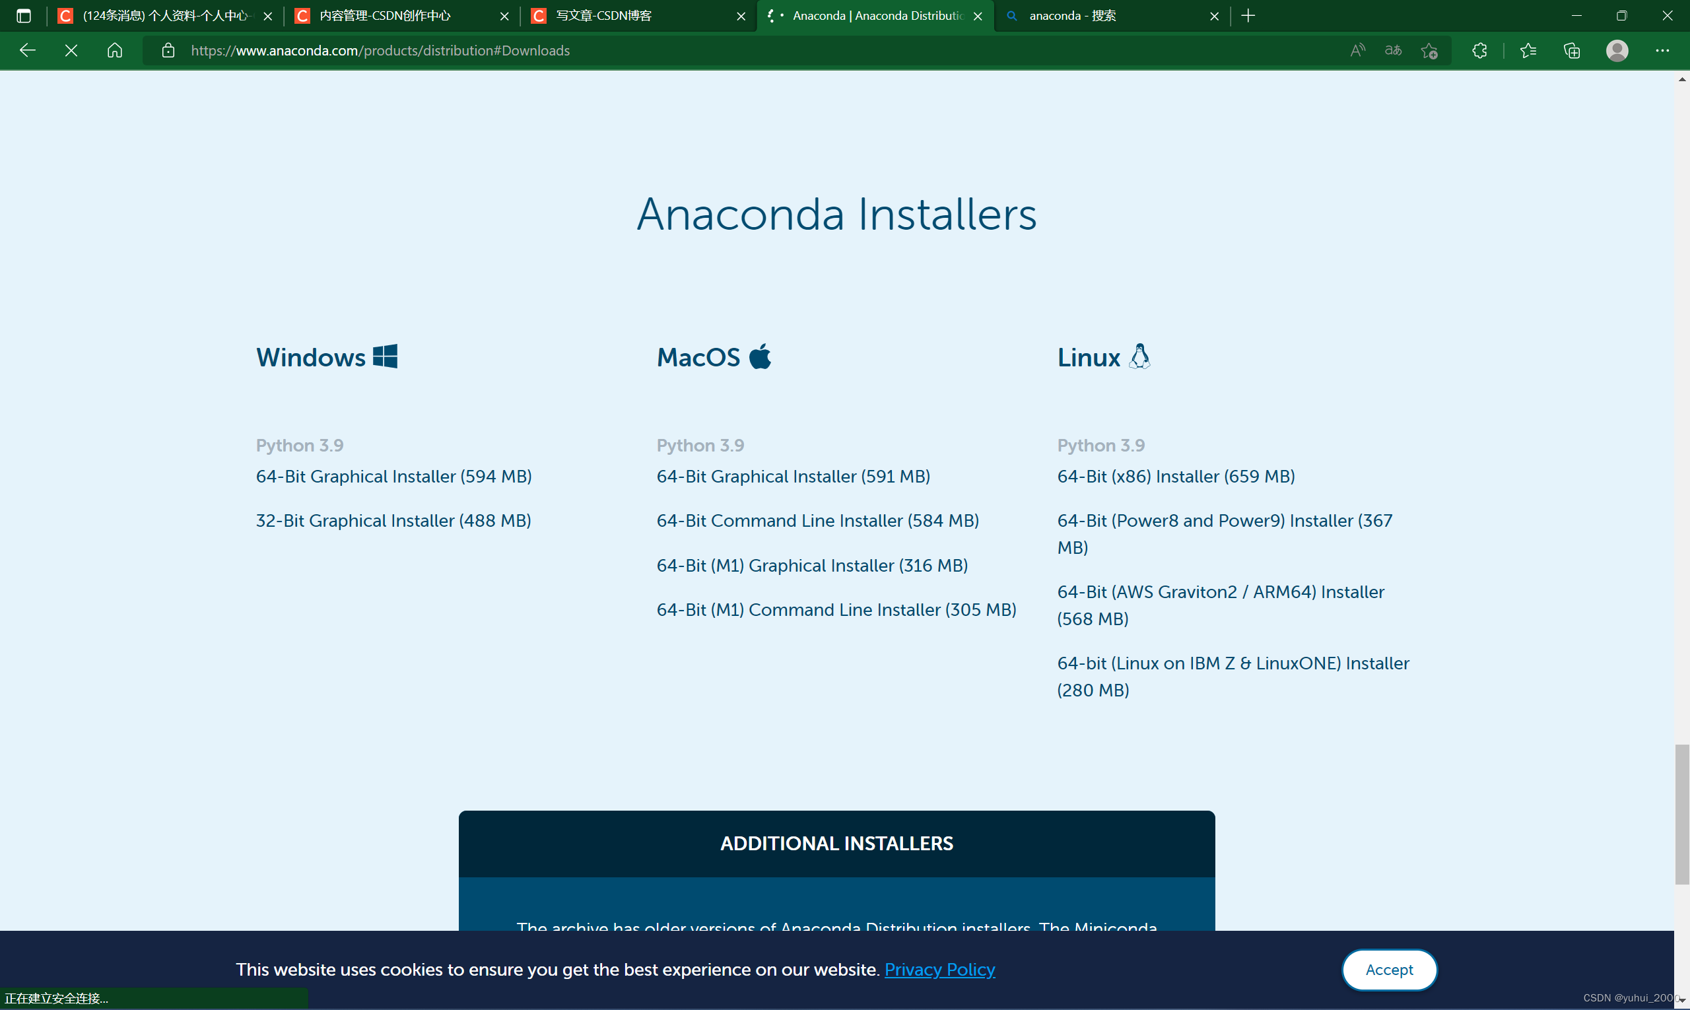Click the ADDITIONAL INSTALLERS header

tap(836, 843)
